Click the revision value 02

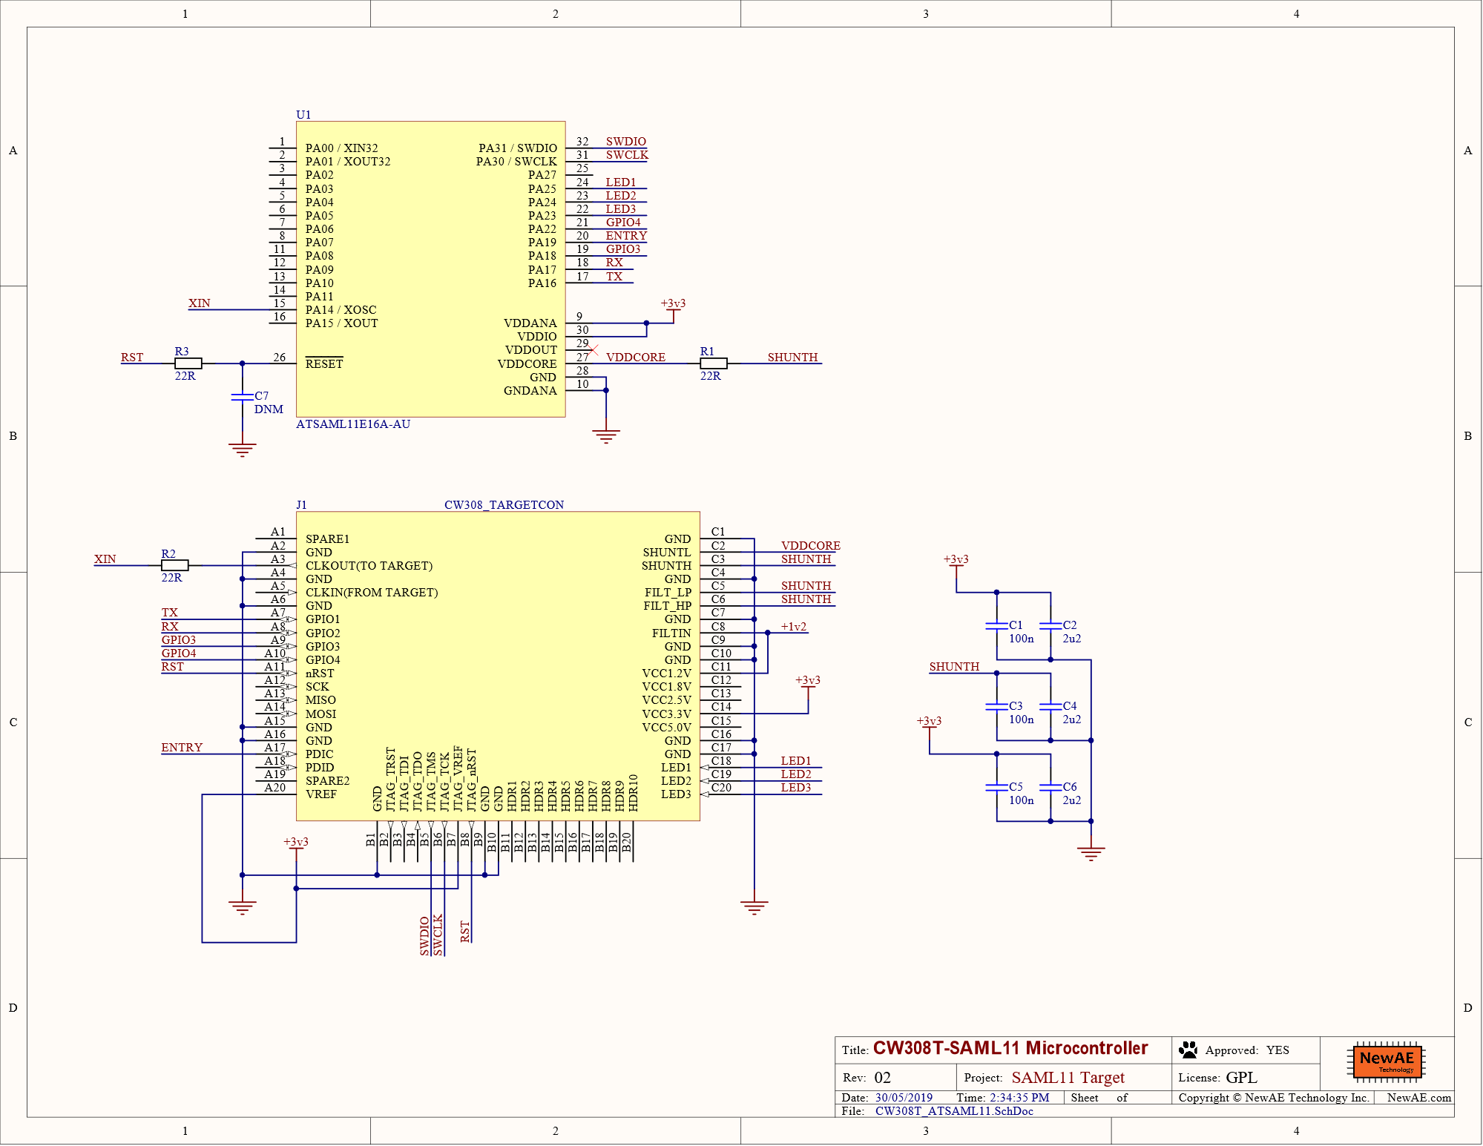pos(882,1078)
